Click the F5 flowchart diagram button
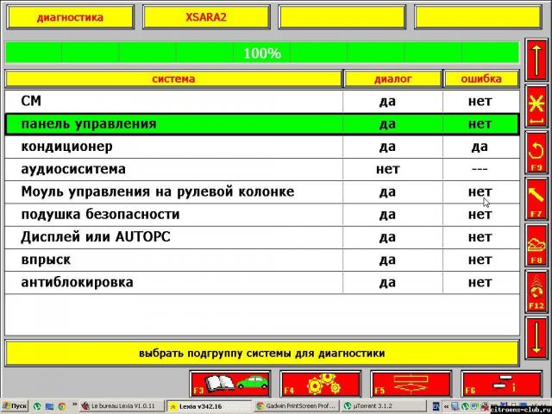The image size is (552, 414). point(411,385)
